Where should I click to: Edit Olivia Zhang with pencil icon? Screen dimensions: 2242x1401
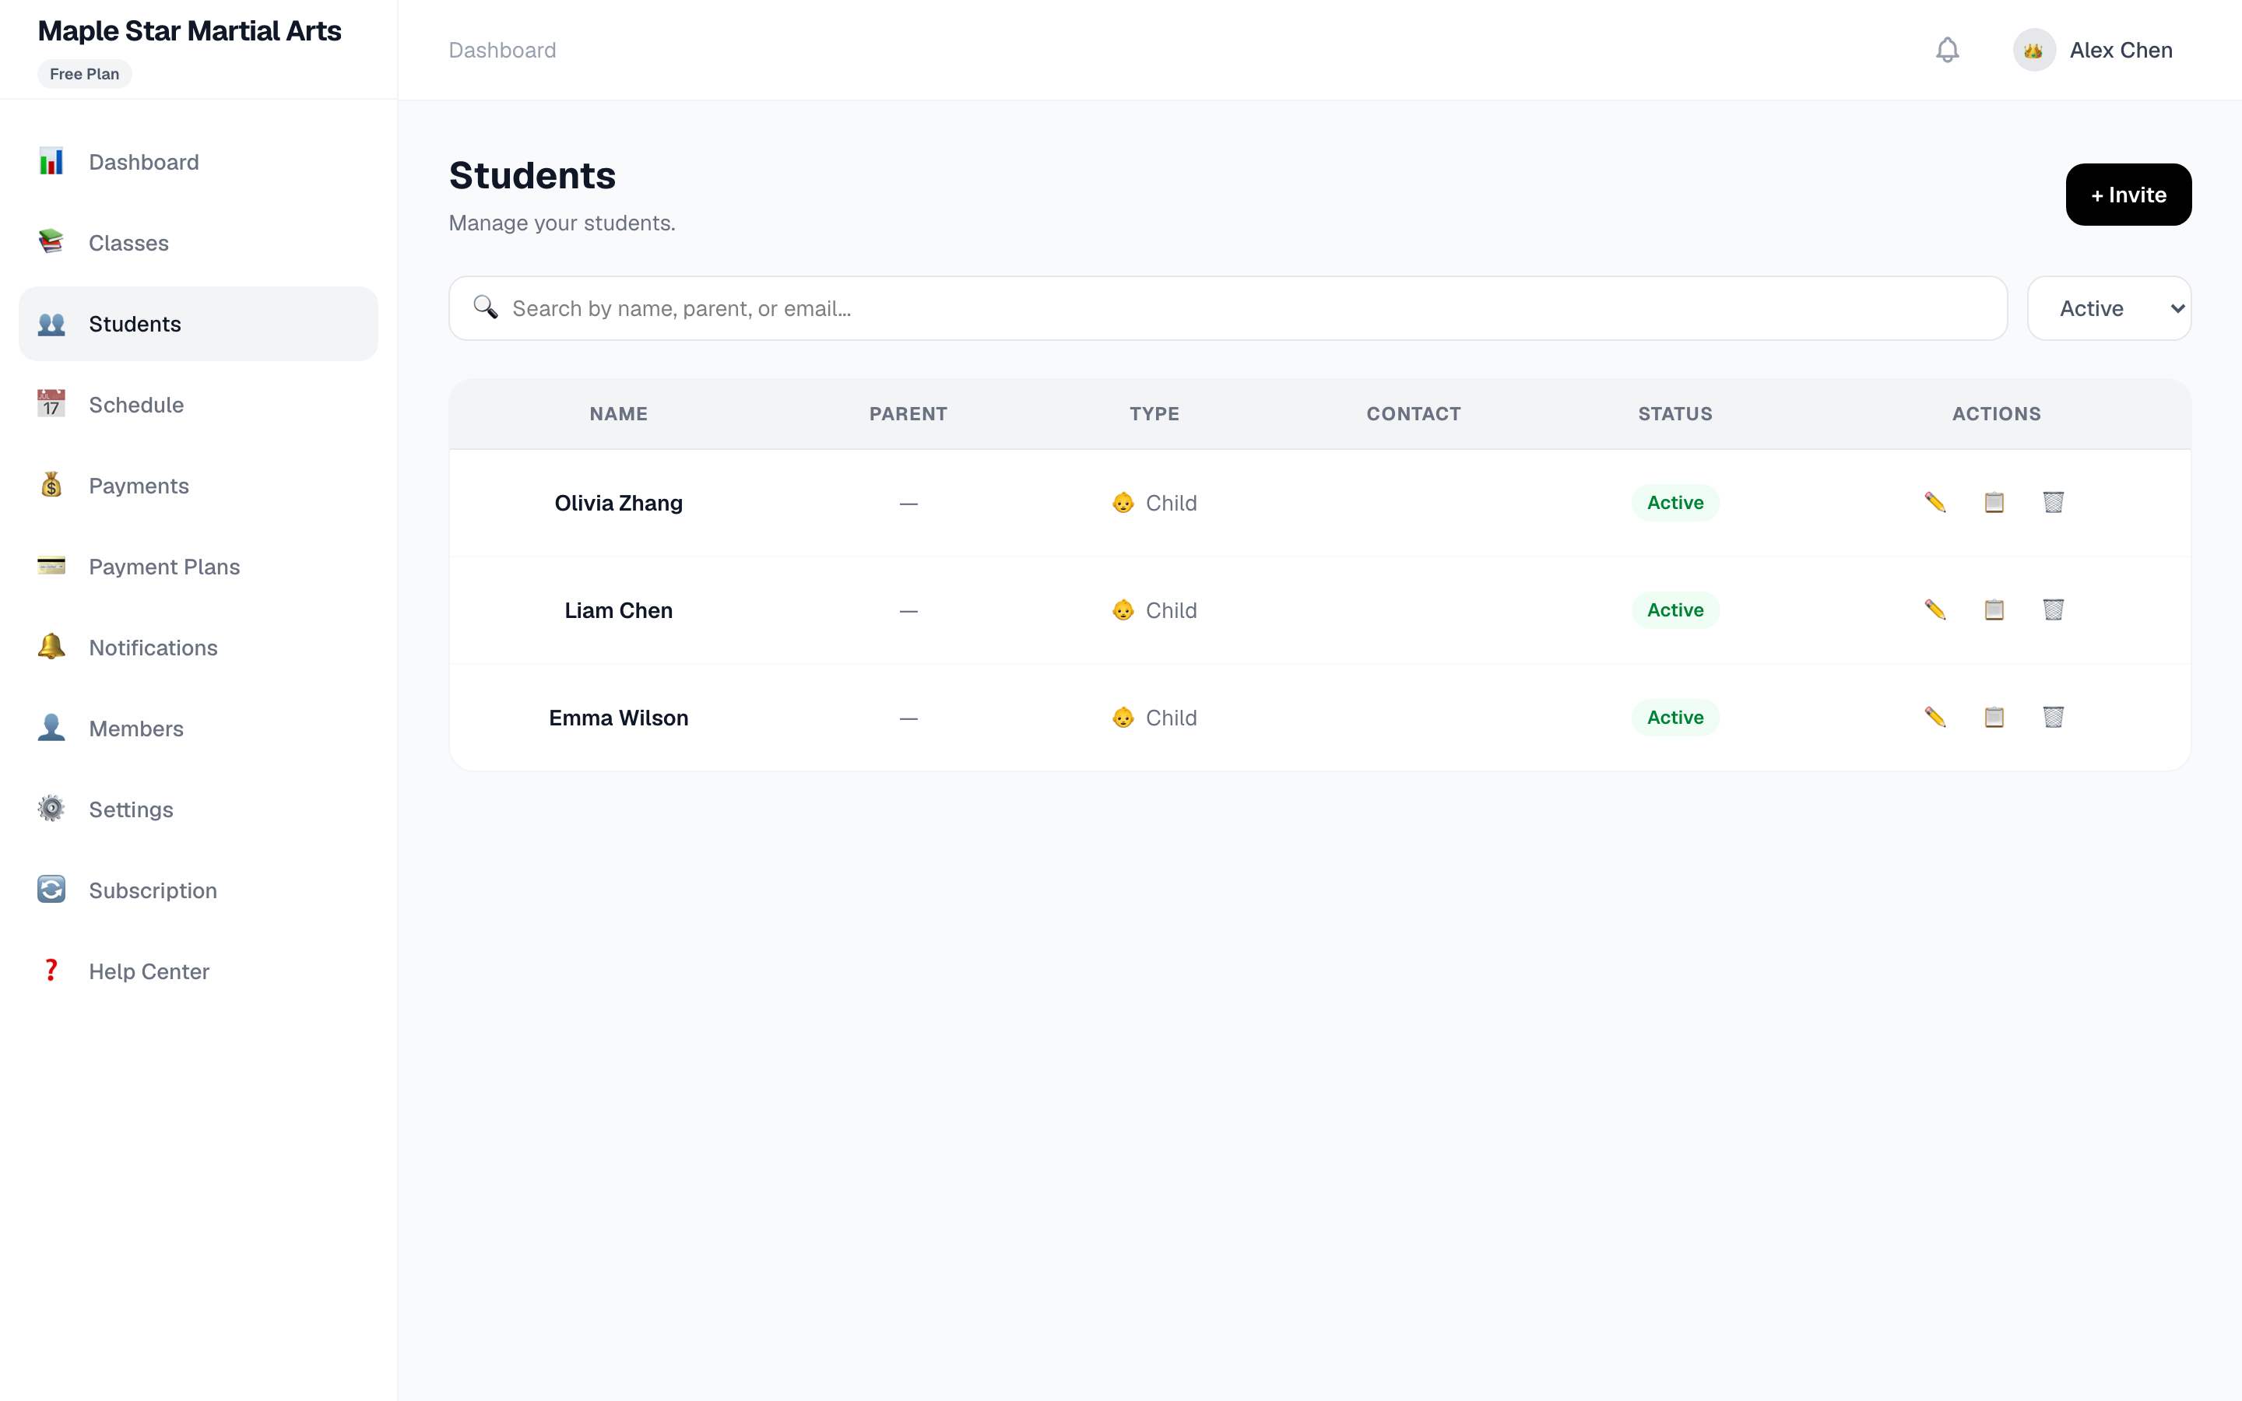[1935, 502]
